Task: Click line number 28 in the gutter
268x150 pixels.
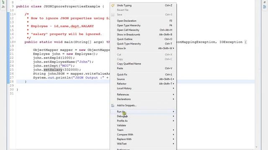Action: 12,82
